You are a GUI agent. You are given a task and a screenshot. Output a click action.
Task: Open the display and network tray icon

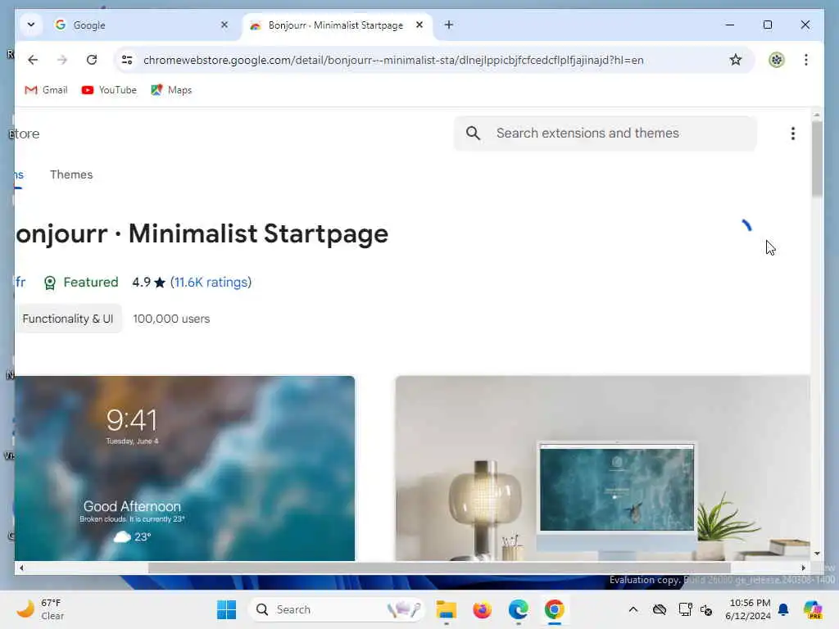coord(685,609)
